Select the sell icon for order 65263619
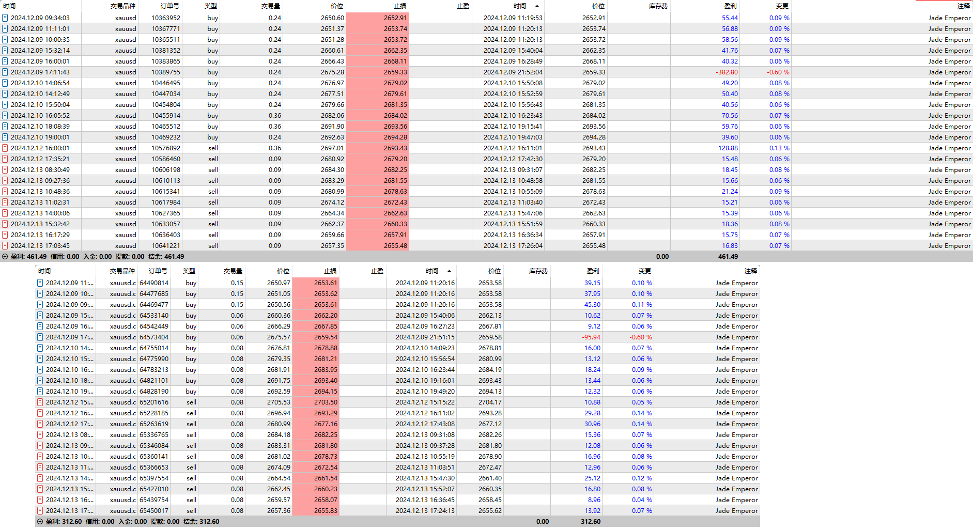 click(40, 424)
